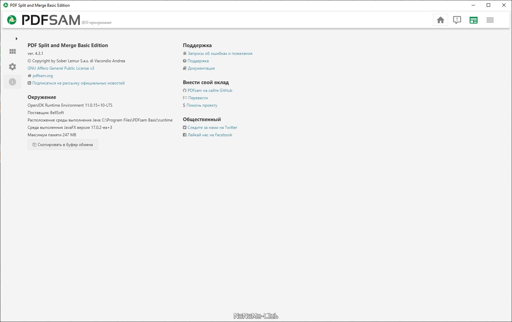
Task: Click the Поставщик: BellSoft text
Action: (46, 113)
